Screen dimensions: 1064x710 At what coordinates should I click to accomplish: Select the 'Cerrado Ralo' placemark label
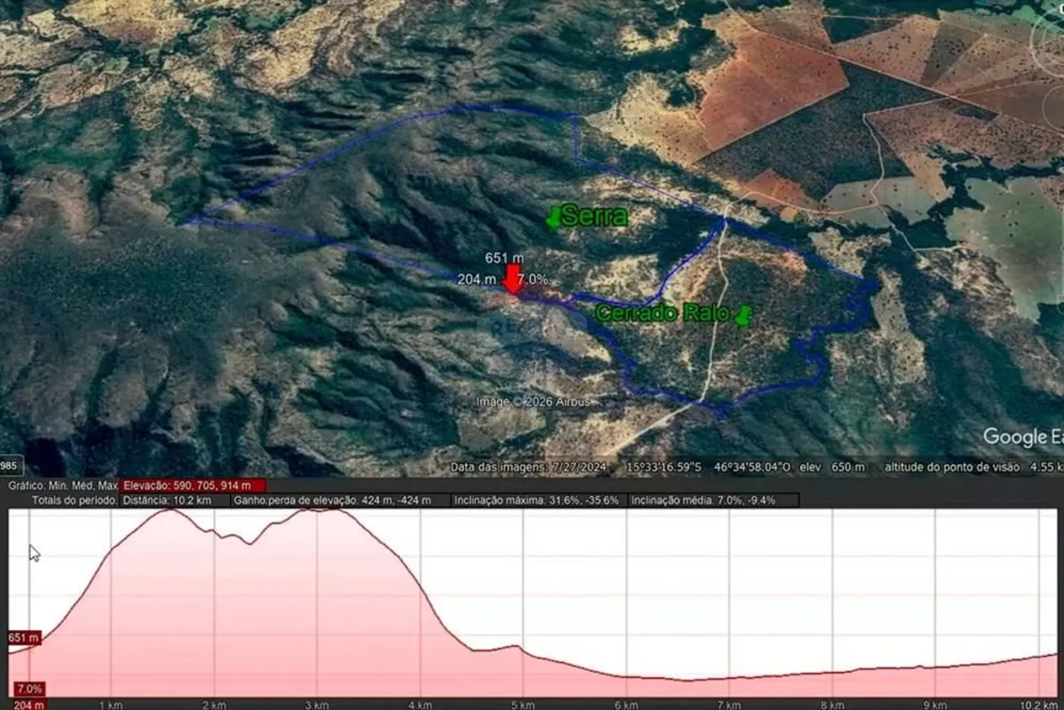662,313
